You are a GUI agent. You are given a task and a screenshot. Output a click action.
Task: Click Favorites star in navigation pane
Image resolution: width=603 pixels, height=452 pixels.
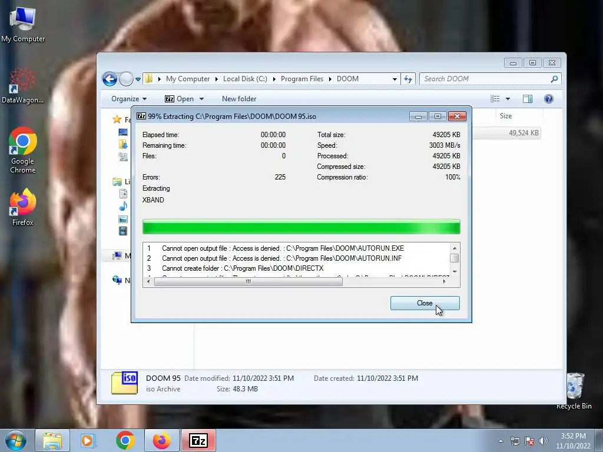(x=117, y=119)
